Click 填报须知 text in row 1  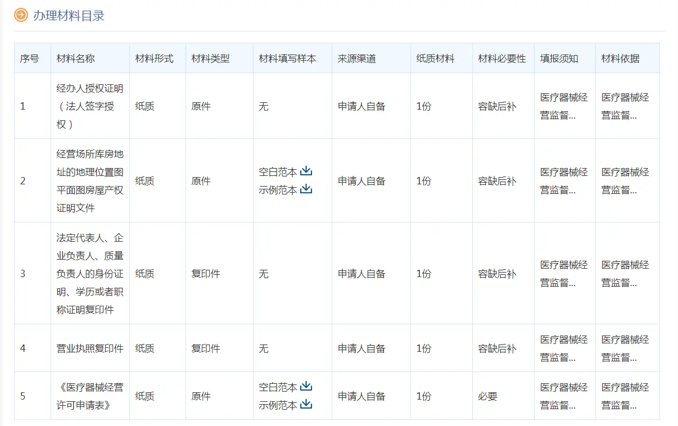(564, 106)
